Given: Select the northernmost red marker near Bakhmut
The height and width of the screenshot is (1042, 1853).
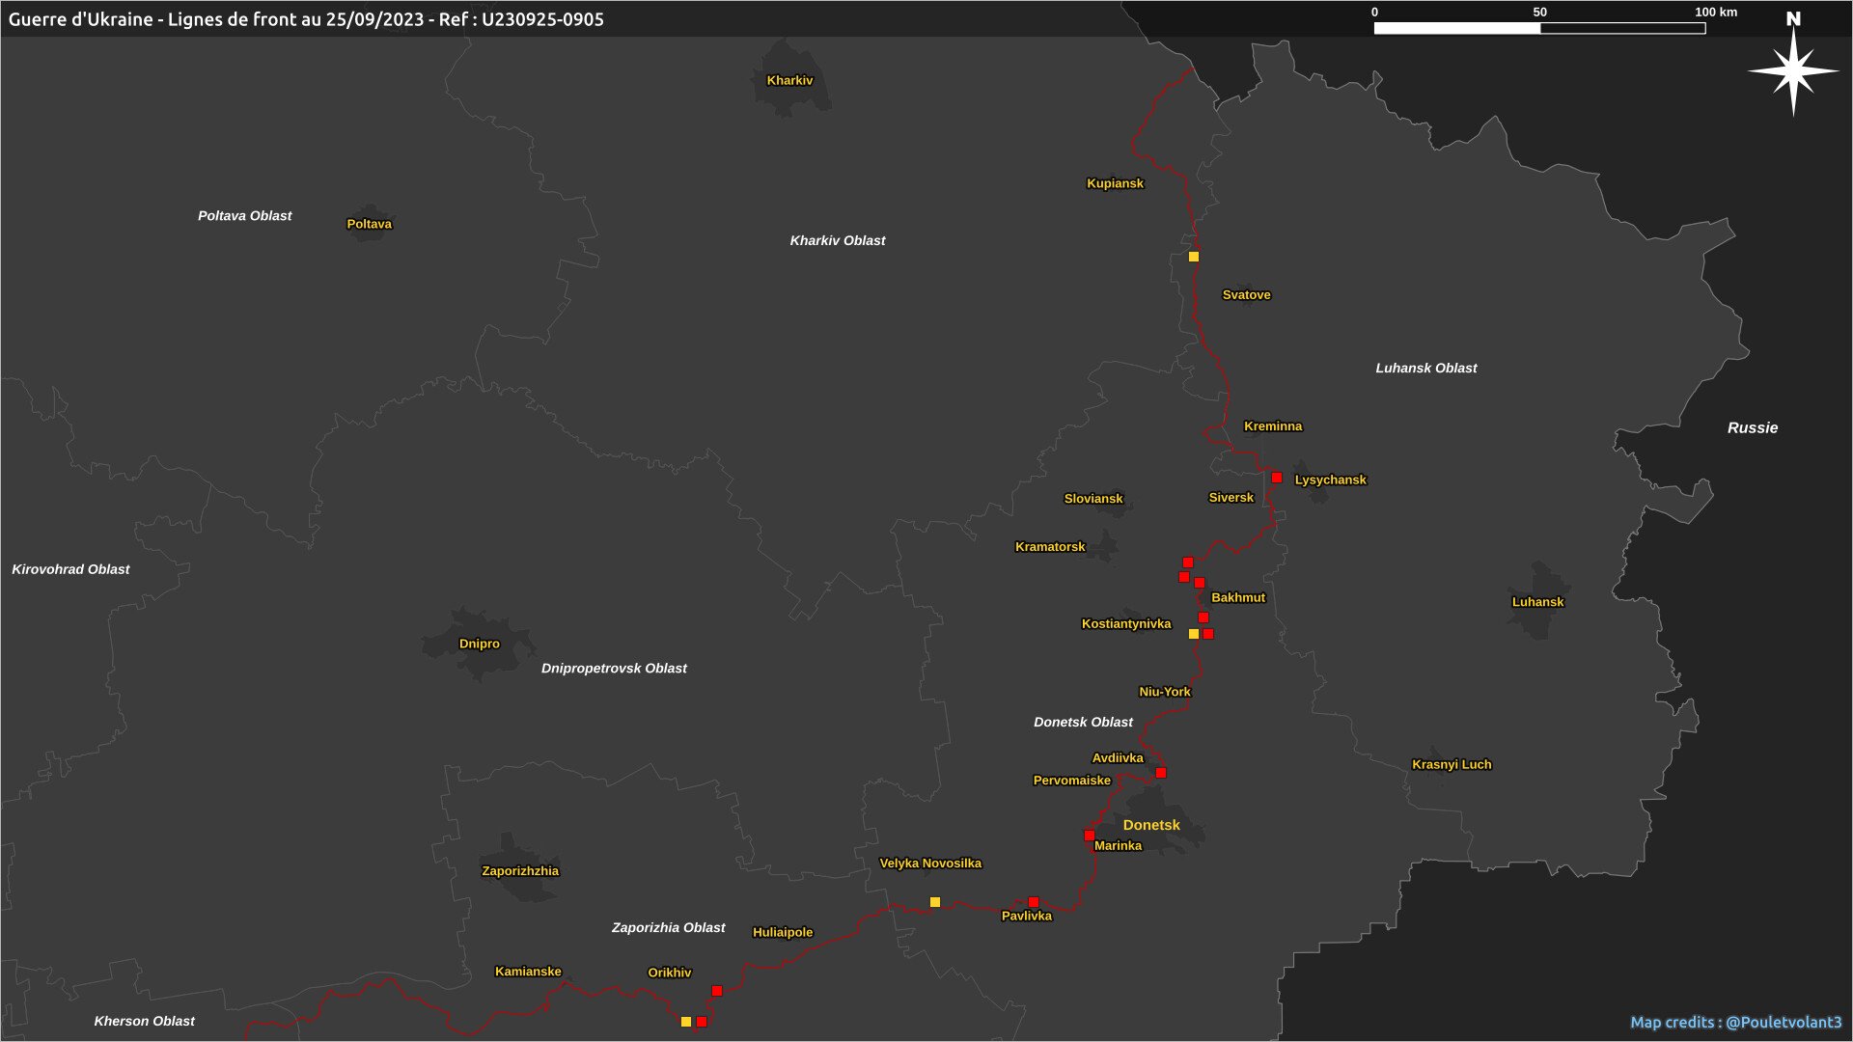Looking at the screenshot, I should point(1188,562).
